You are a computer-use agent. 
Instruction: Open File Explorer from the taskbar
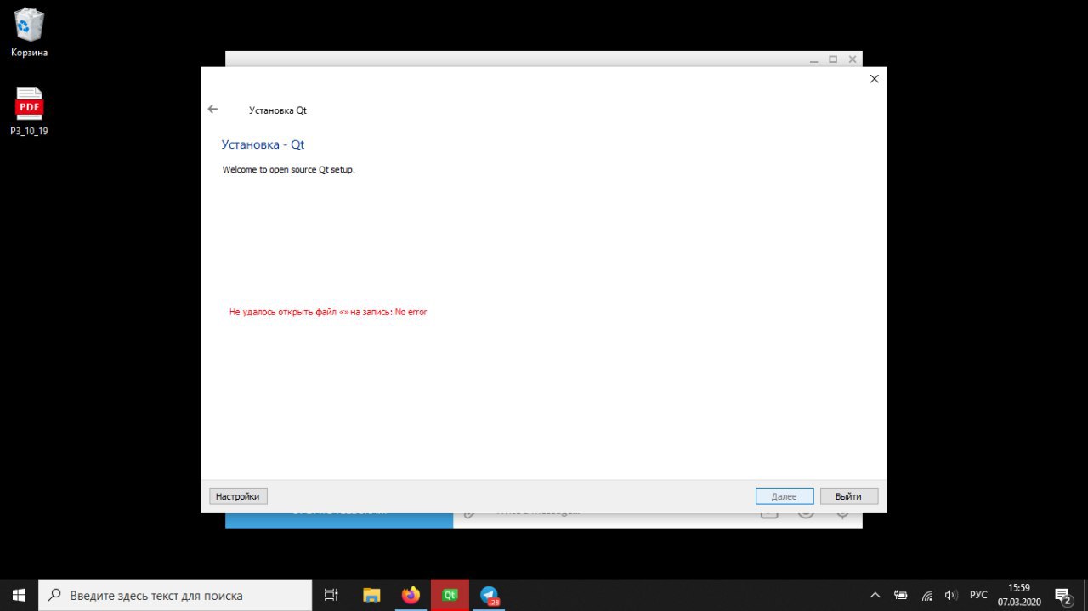[x=371, y=595]
